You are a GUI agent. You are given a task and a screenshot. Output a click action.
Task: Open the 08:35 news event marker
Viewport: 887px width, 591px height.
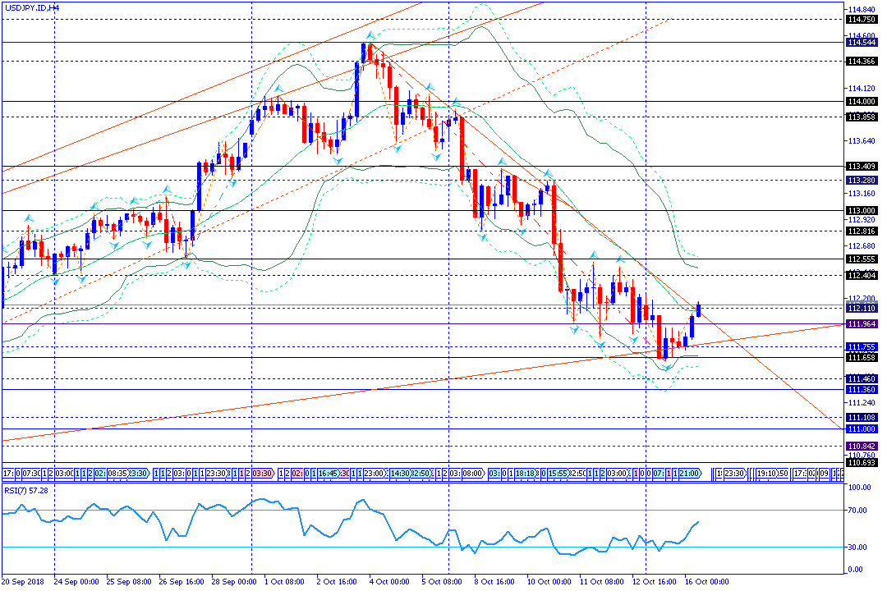click(x=117, y=474)
